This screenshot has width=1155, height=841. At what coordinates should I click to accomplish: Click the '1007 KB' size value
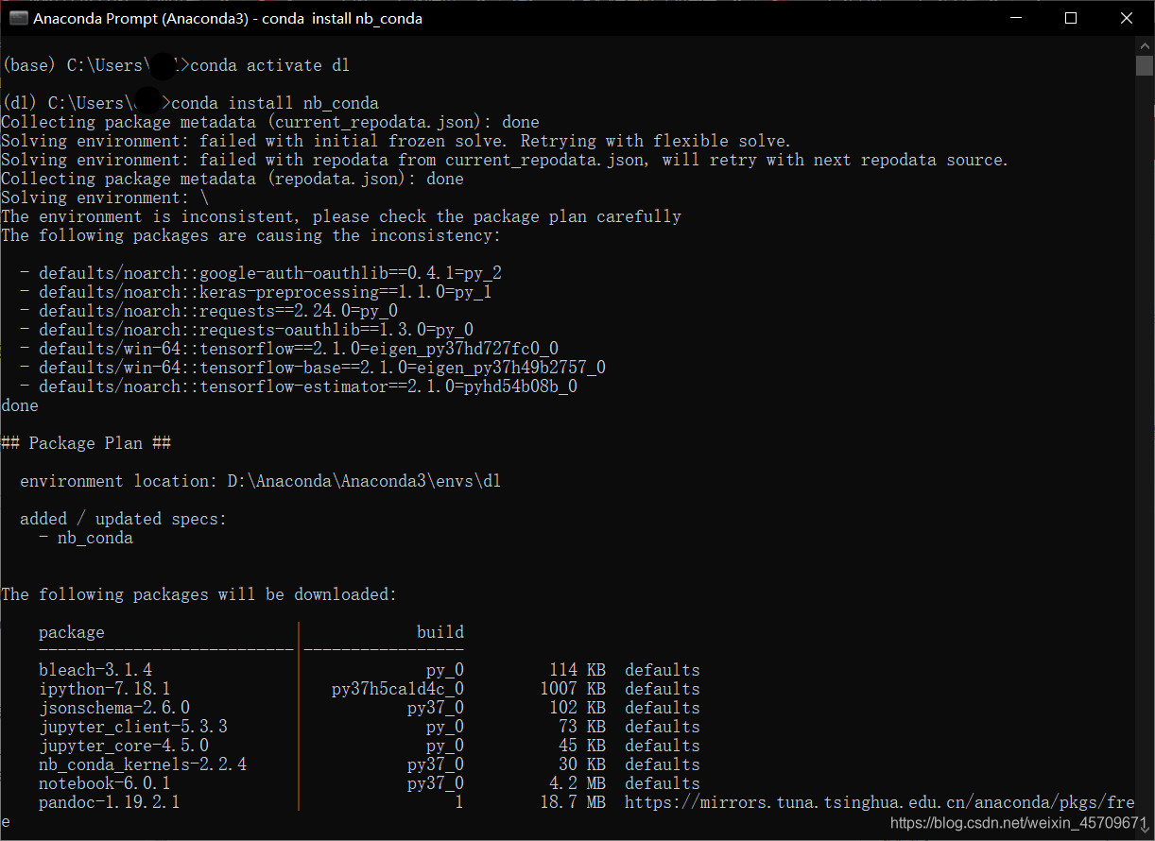573,689
